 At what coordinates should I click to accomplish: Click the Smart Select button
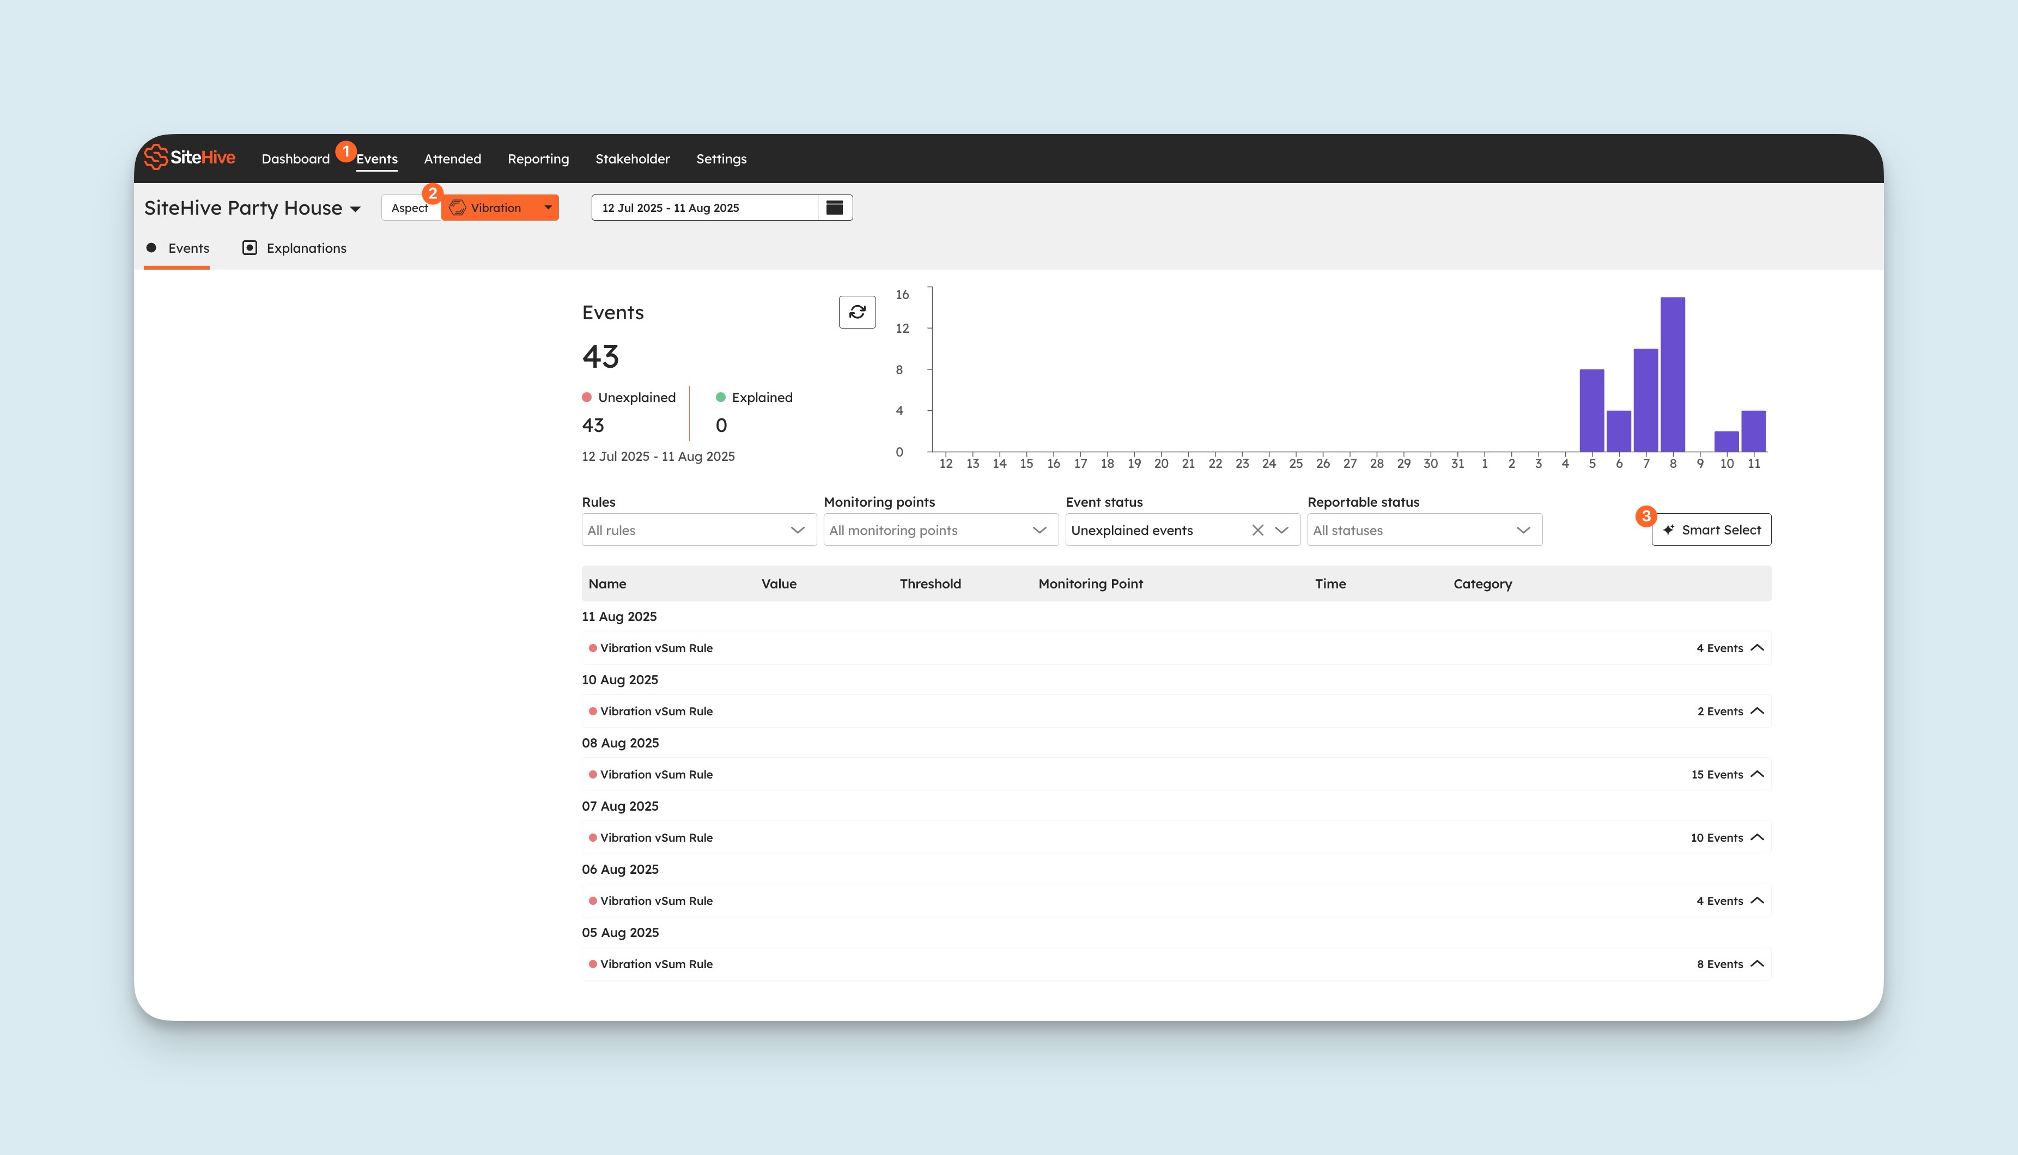tap(1711, 530)
